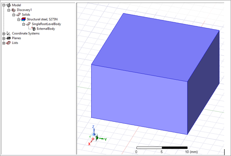Select the Lists label

click(15, 43)
